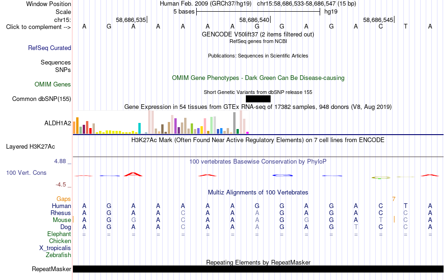444x280 pixels.
Task: Click the cyan bar in GTEx chart
Action: click(x=139, y=128)
